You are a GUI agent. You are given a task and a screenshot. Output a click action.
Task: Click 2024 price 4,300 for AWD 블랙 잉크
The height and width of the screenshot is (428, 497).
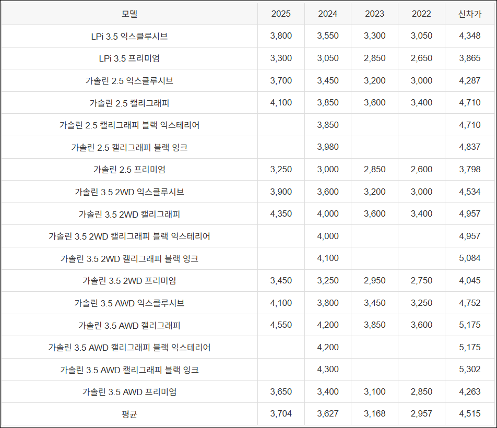(x=328, y=369)
